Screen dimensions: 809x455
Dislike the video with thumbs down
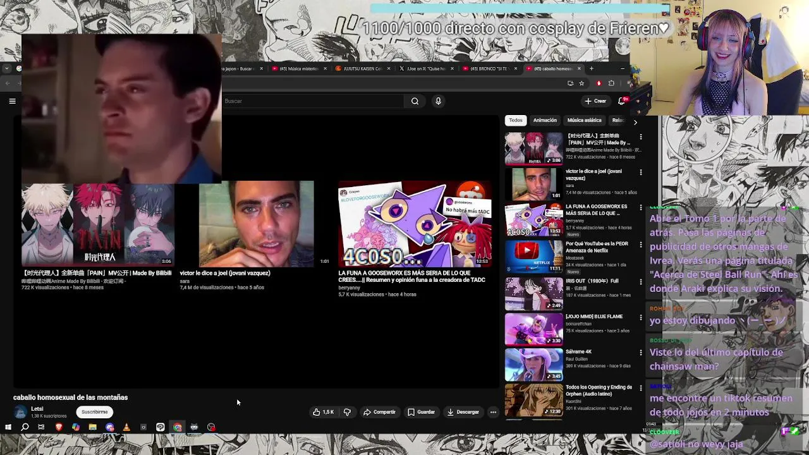click(347, 412)
